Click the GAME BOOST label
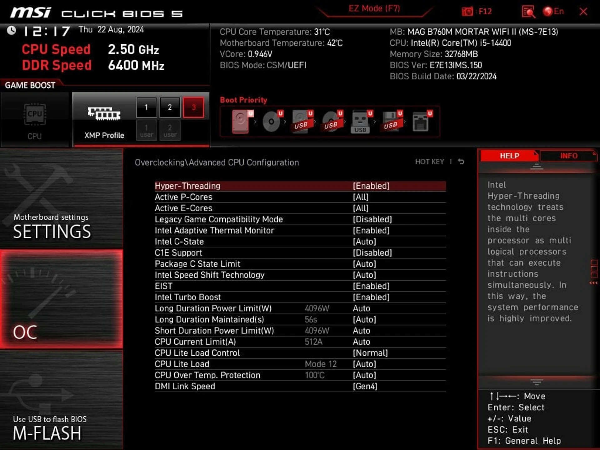The height and width of the screenshot is (450, 600). pos(30,85)
